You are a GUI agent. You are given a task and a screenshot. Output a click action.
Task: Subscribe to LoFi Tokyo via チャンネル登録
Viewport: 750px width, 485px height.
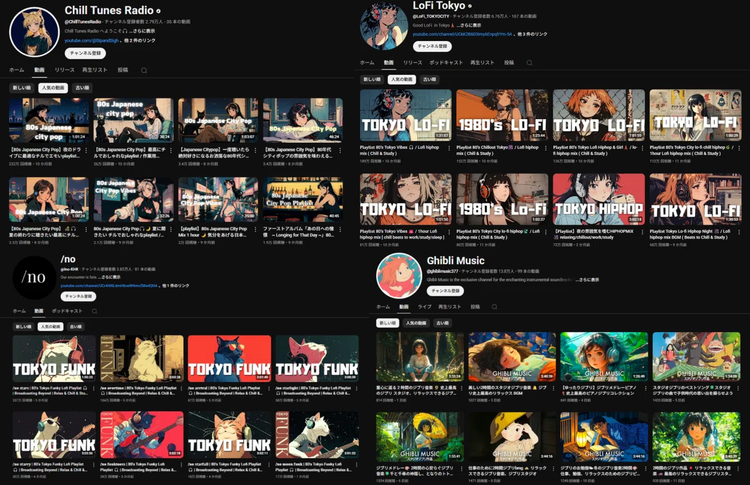tap(432, 46)
